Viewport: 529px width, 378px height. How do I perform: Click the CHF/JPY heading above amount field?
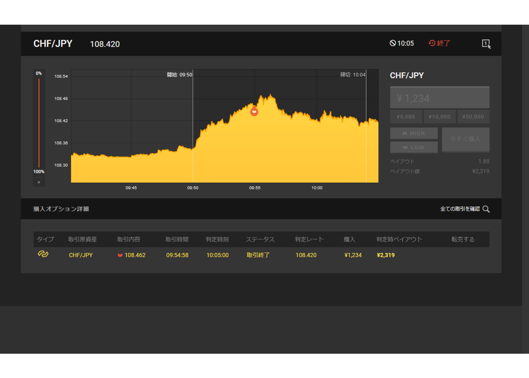click(407, 76)
